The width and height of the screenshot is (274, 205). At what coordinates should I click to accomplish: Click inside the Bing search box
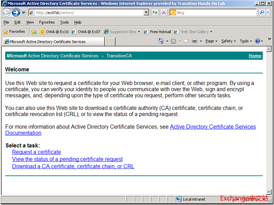pyautogui.click(x=215, y=12)
